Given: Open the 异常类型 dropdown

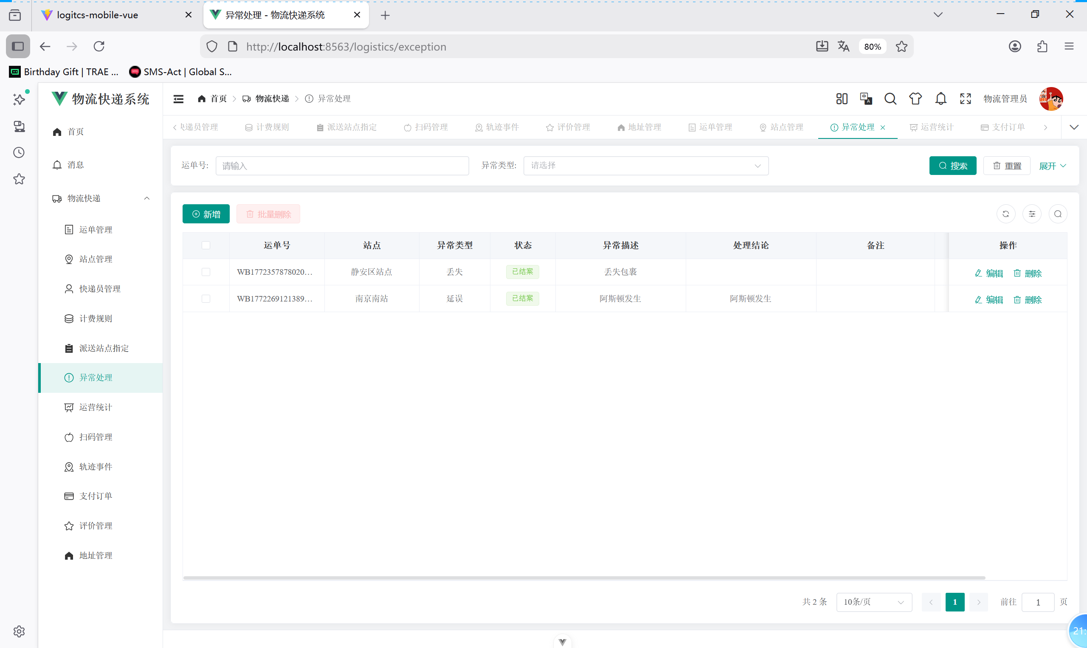Looking at the screenshot, I should (646, 166).
